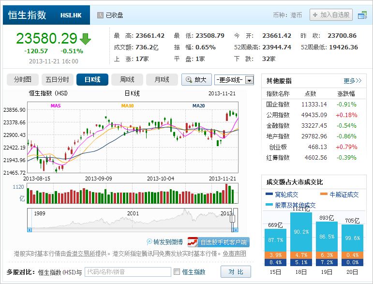This screenshot has height=284, width=373.
Task: Open the 月K线 tab
Action: 162,79
